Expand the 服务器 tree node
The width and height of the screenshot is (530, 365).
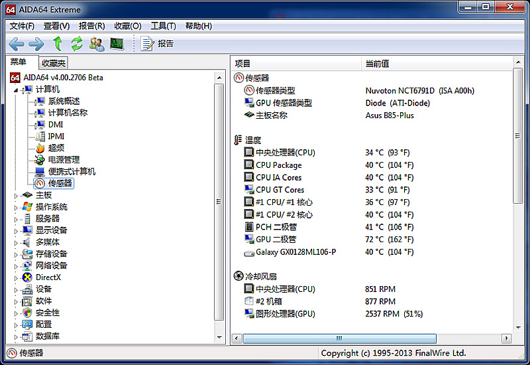(15, 220)
